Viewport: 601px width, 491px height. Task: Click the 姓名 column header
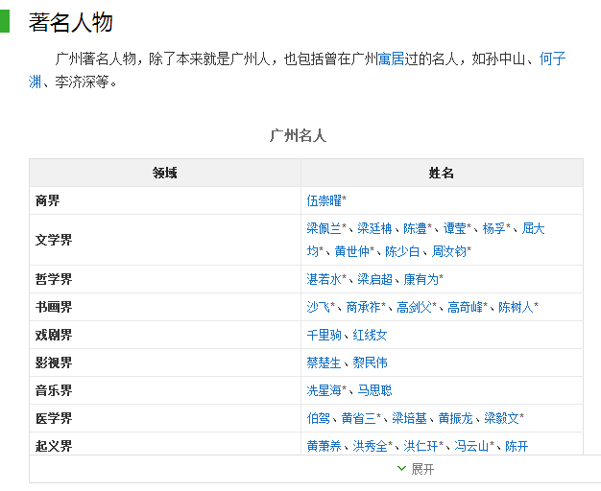[442, 174]
